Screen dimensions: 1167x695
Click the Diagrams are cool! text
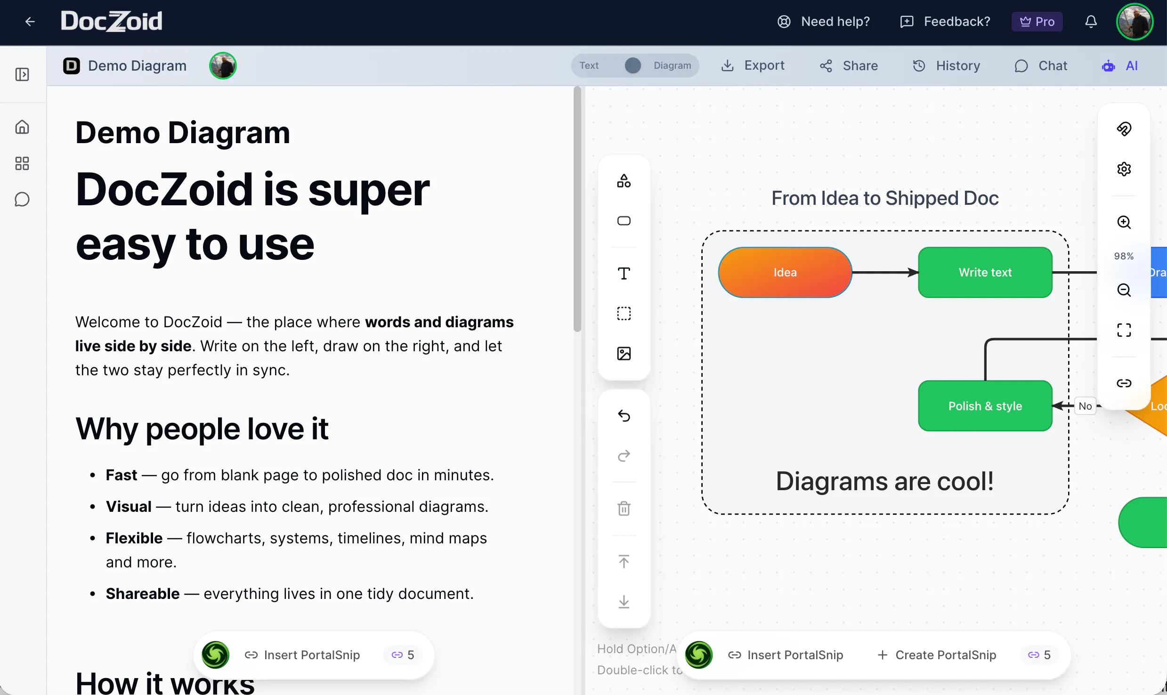click(885, 481)
